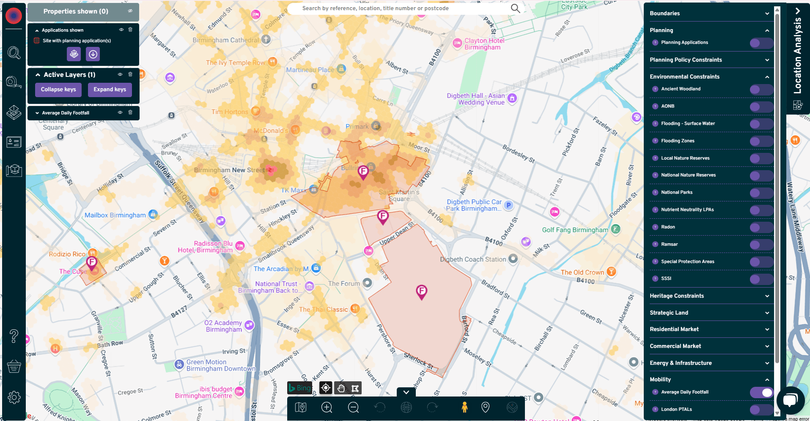This screenshot has height=421, width=810.
Task: Zoom out using the minus magnifier
Action: (x=353, y=407)
